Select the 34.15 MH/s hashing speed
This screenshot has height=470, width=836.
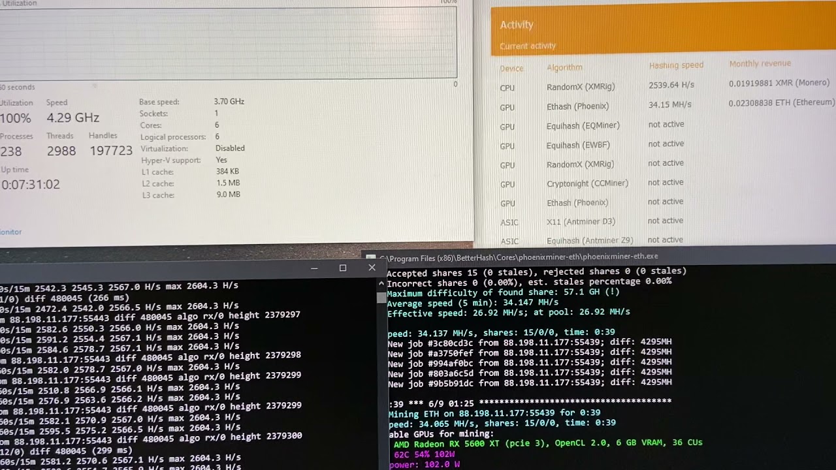(x=670, y=104)
